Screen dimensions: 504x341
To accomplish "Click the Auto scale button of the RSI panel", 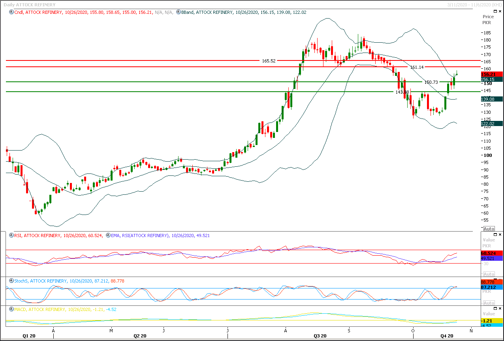I will pyautogui.click(x=489, y=274).
